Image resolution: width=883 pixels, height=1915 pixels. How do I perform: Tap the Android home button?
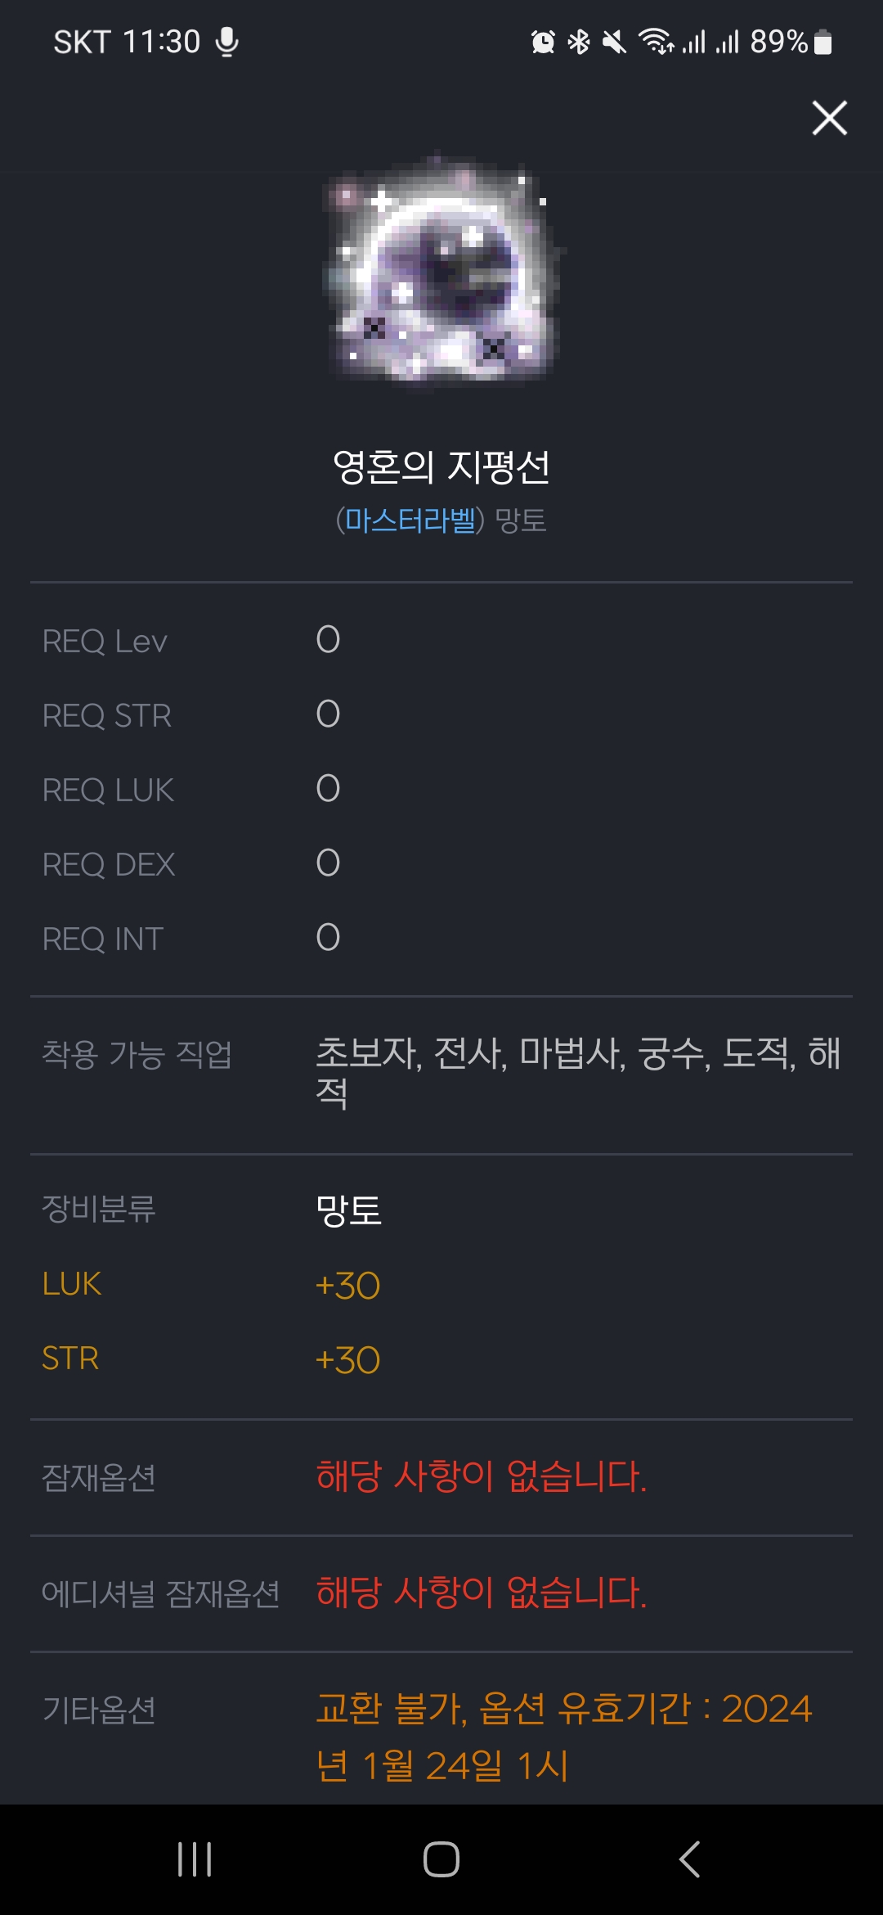(x=441, y=1859)
